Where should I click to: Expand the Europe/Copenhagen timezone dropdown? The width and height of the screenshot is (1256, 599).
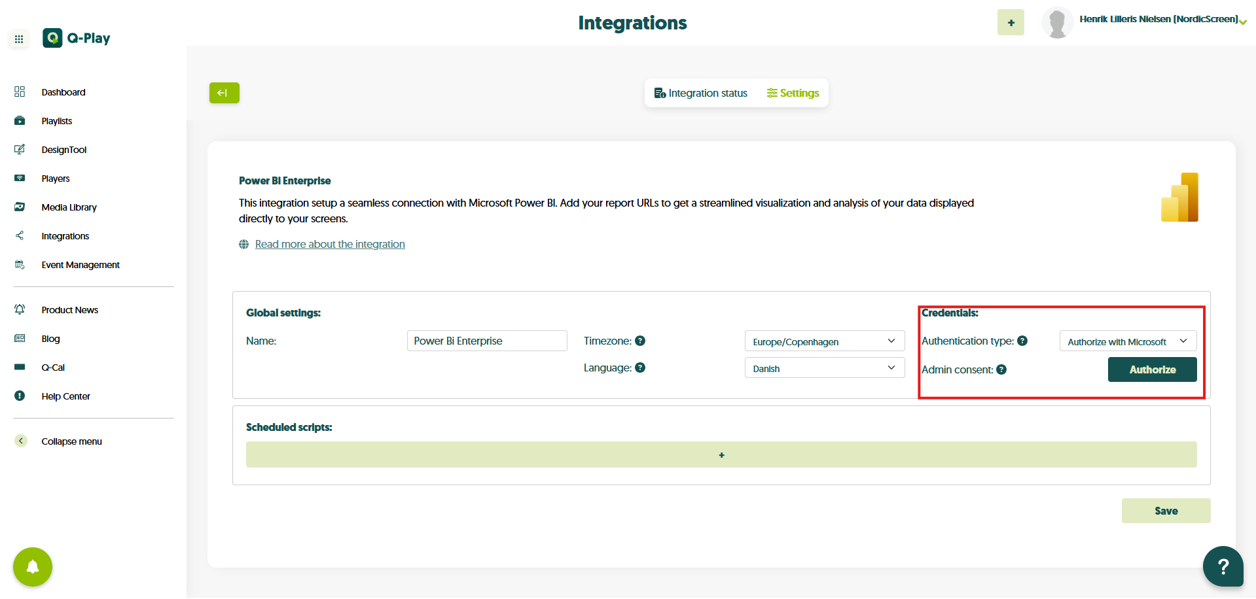click(824, 341)
